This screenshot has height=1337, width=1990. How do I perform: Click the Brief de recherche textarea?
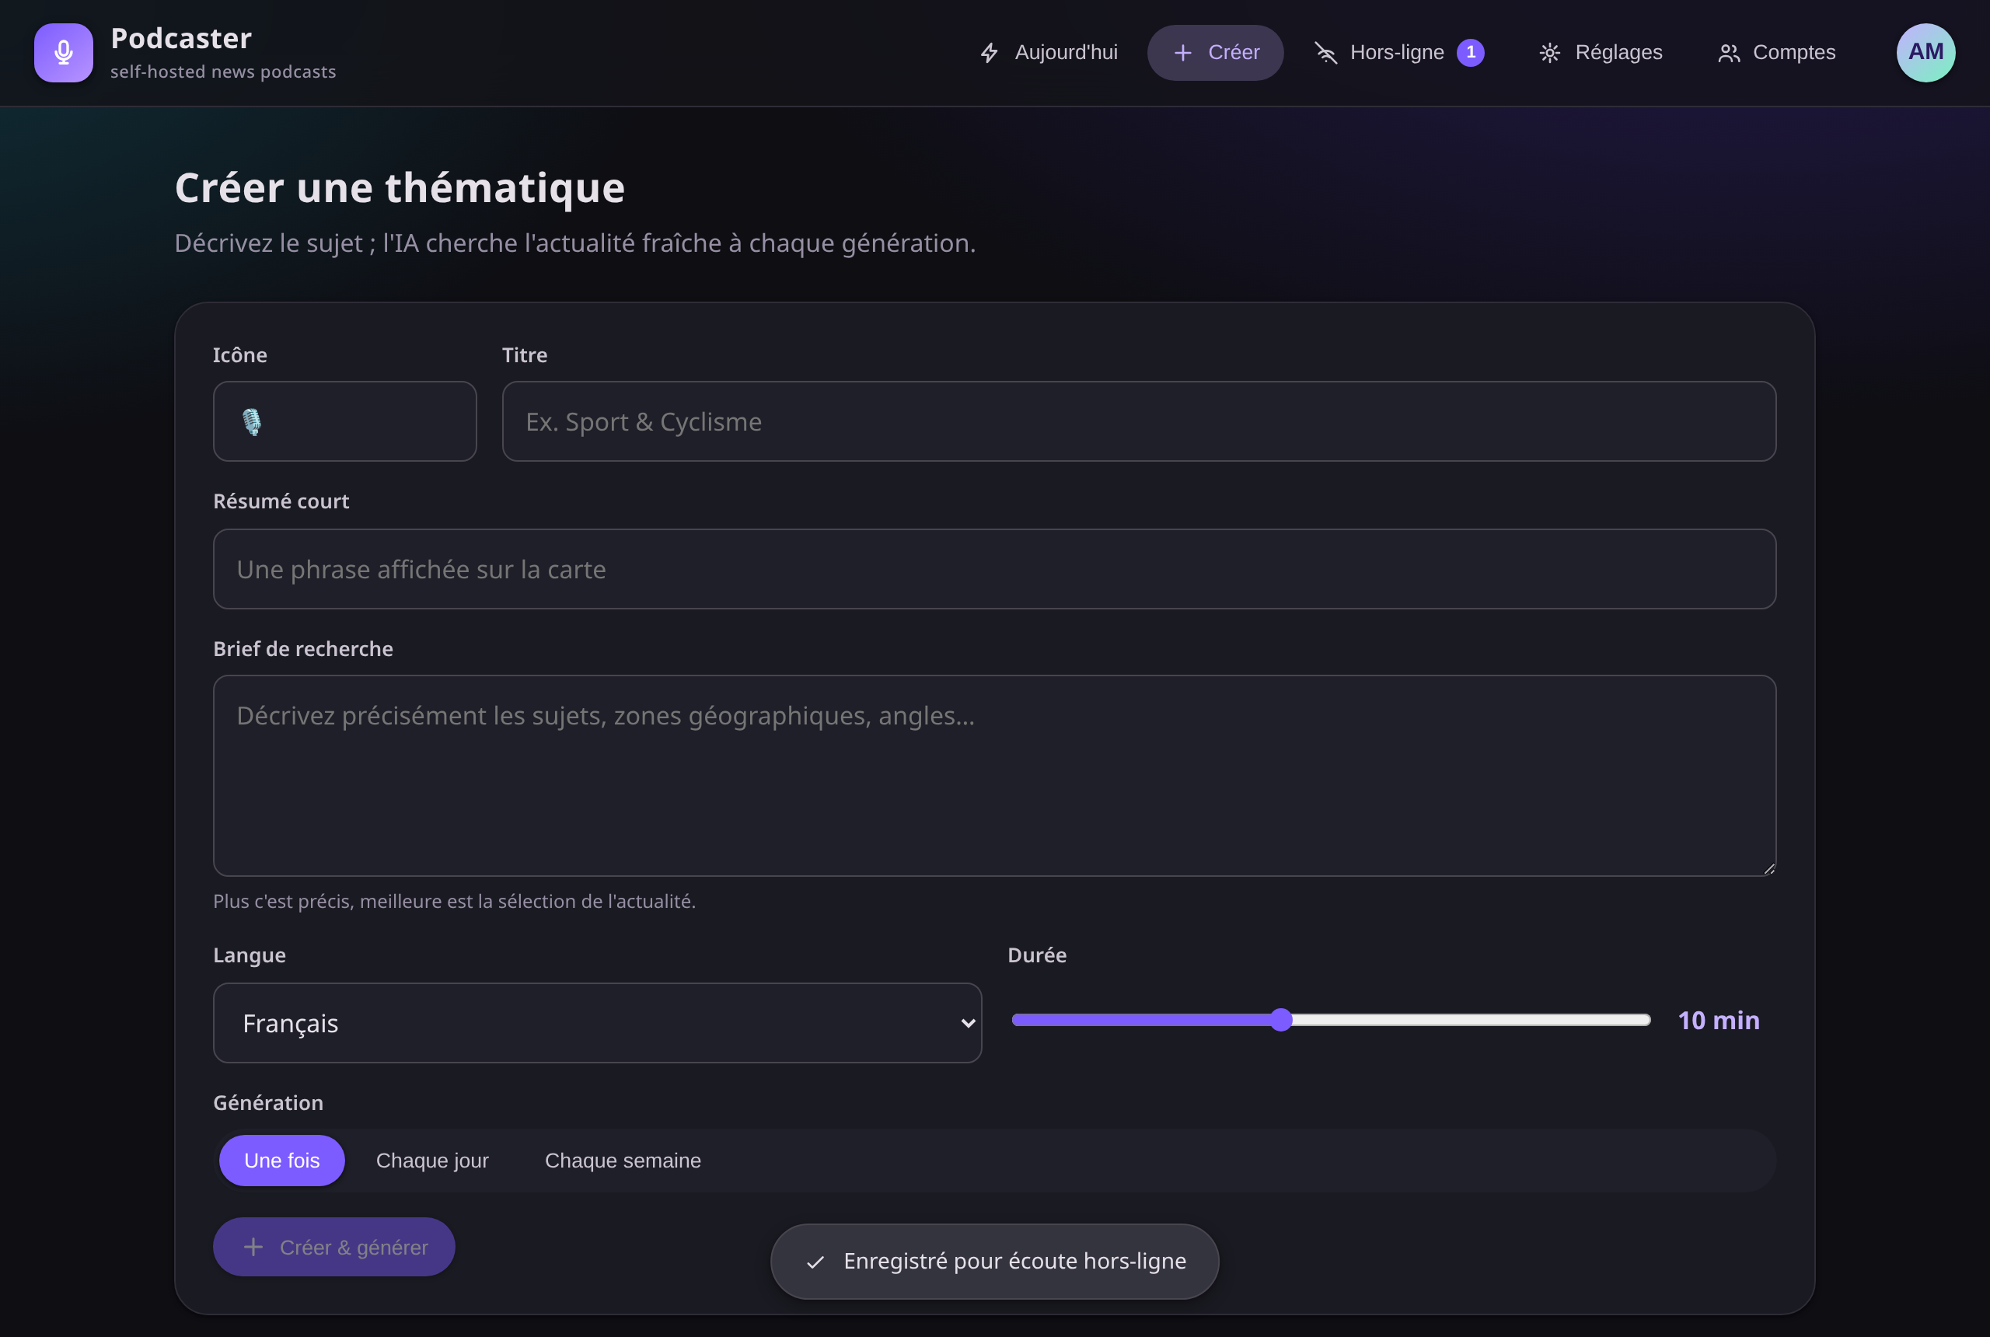coord(994,775)
